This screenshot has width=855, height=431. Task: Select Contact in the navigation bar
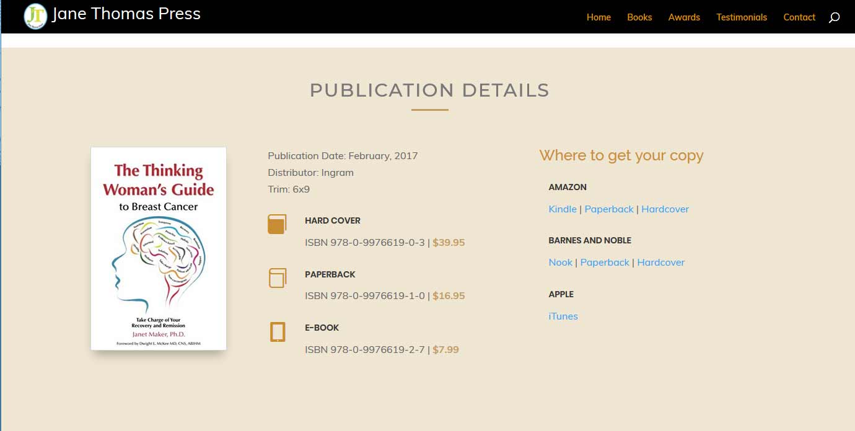pos(799,17)
